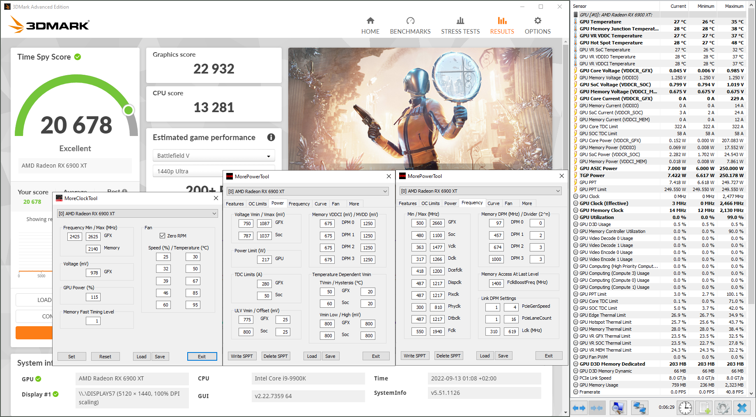Click the GFX Voltage field showing 978

click(x=93, y=273)
